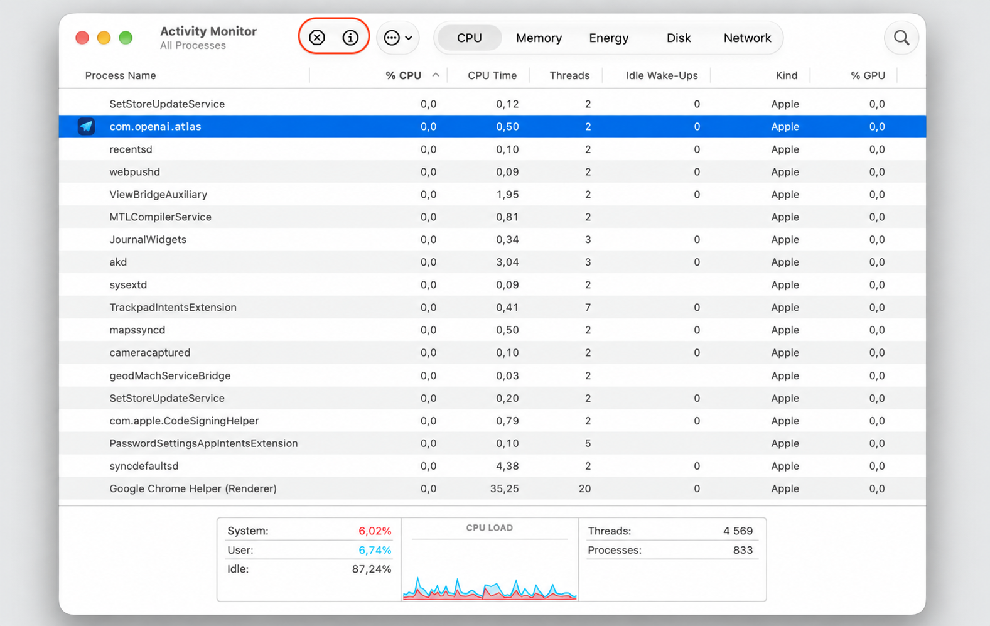Open process info with the i icon
Viewport: 990px width, 626px height.
pyautogui.click(x=350, y=38)
